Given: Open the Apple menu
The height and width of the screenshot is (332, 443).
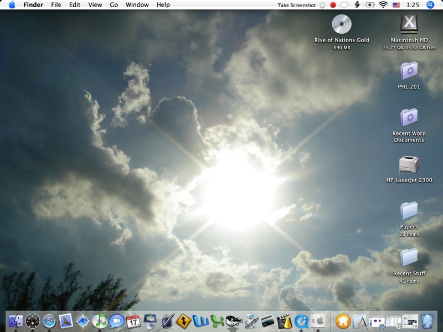Looking at the screenshot, I should pyautogui.click(x=12, y=5).
